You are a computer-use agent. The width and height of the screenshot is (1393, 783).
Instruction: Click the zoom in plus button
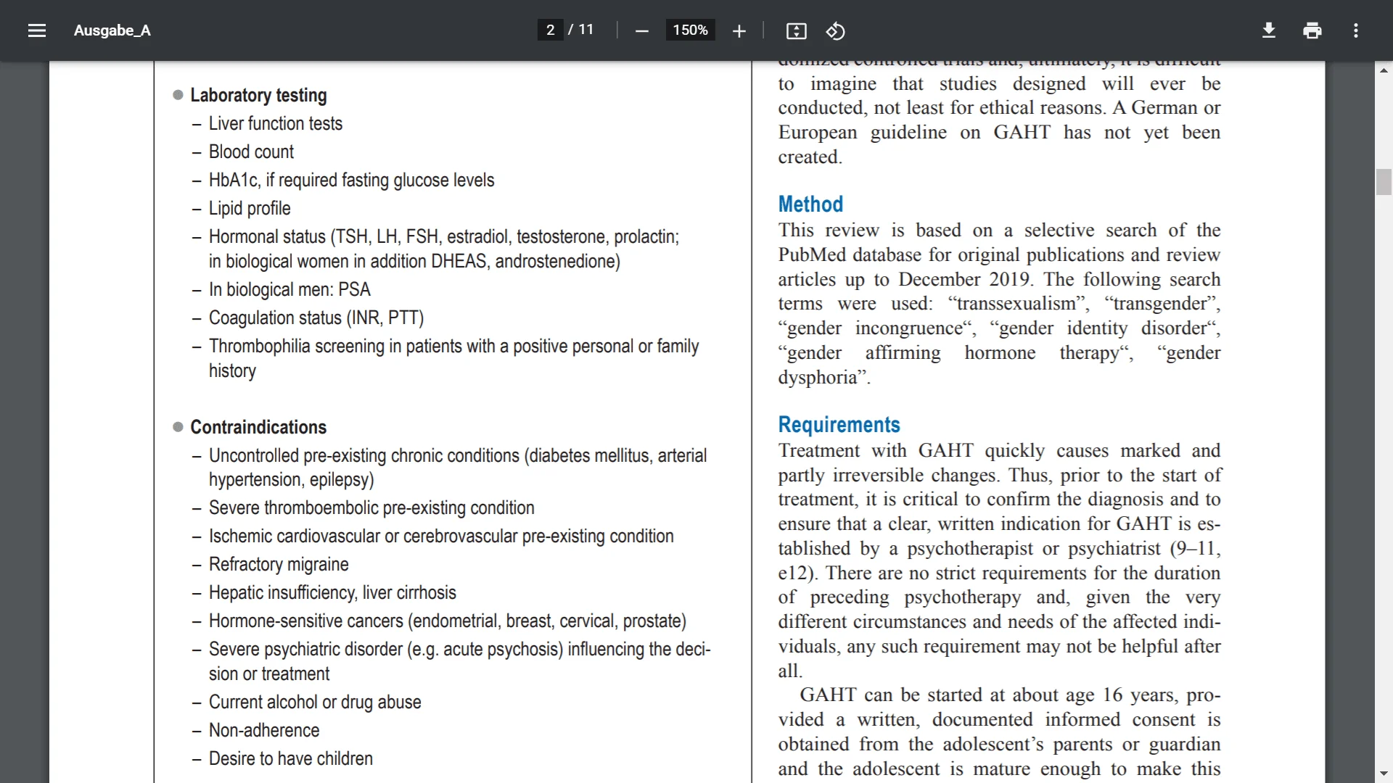pyautogui.click(x=739, y=30)
